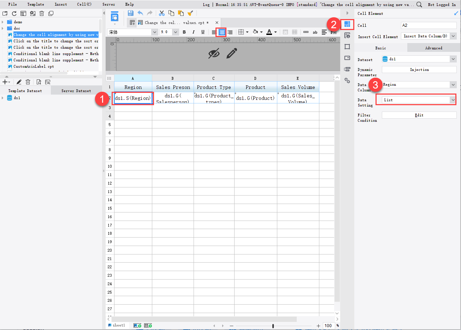Expand the Dataset dropdown showing ds1

(x=453, y=59)
